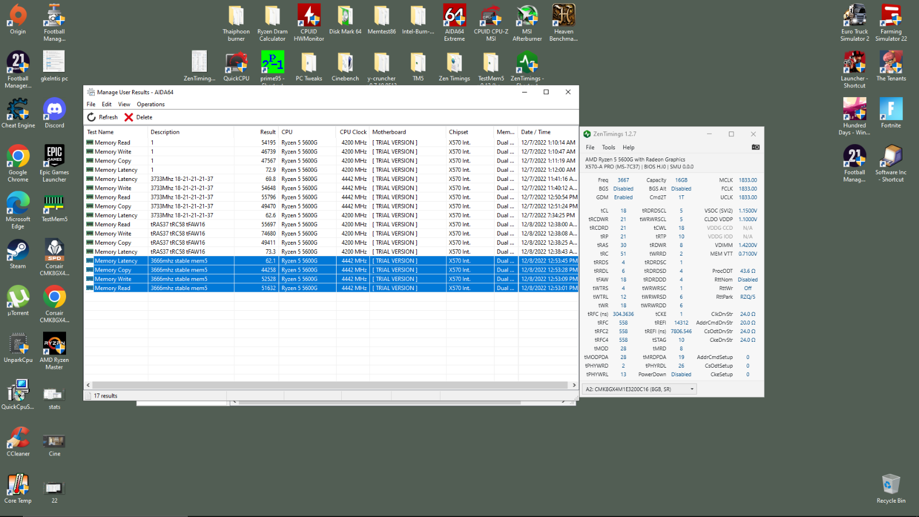Select Memory Read row with result 51632
The image size is (919, 517).
[331, 288]
